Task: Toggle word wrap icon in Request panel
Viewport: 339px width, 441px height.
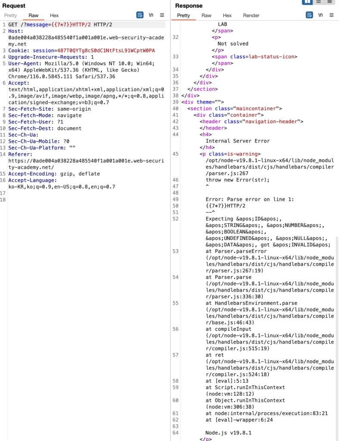Action: [140, 15]
